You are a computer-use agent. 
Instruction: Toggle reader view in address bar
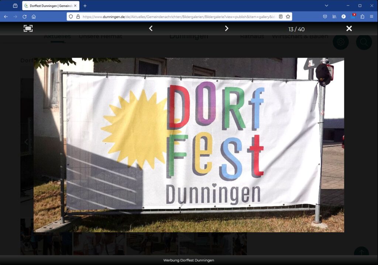pyautogui.click(x=281, y=17)
